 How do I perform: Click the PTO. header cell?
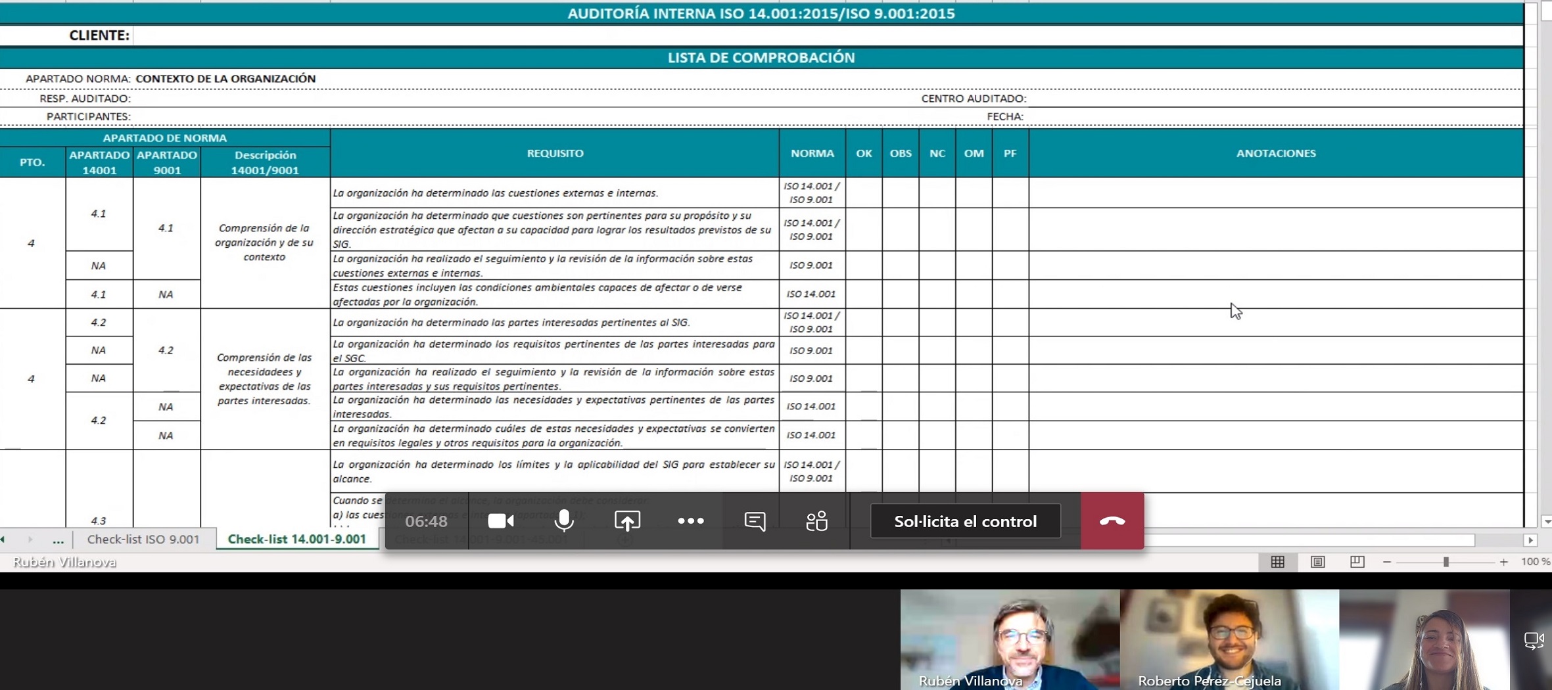(x=32, y=162)
